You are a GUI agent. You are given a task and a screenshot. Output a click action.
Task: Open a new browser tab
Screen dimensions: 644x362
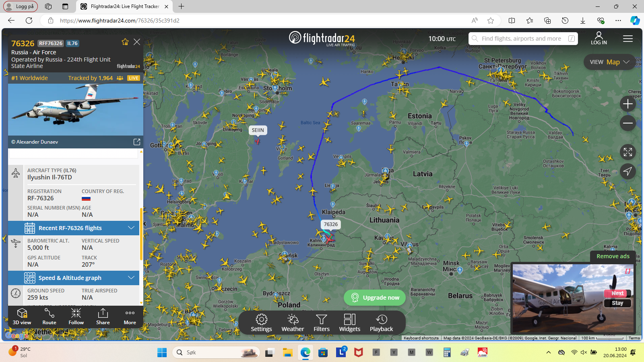point(182,6)
